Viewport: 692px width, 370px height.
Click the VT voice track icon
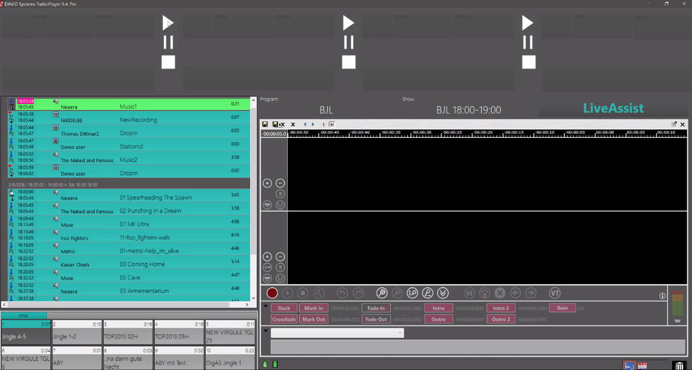pos(555,293)
